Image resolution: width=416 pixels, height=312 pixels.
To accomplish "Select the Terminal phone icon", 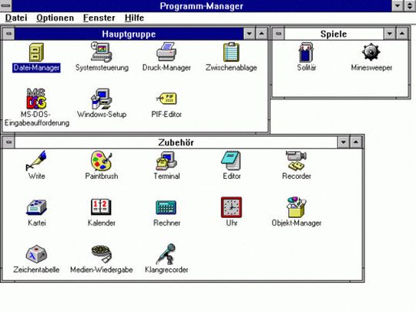I will (x=166, y=160).
